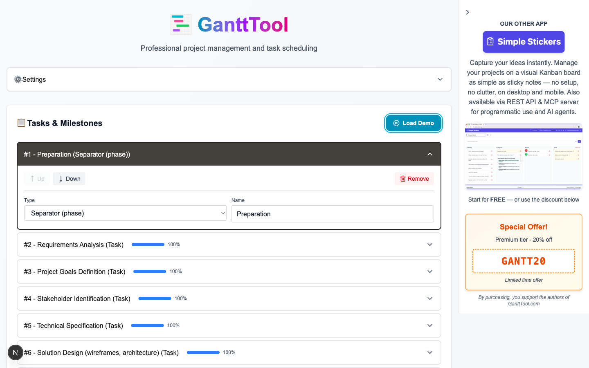Expand #2 Requirements Analysis task chevron
Viewport: 589px width, 368px height.
[x=430, y=245]
